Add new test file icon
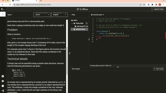This screenshot has height=93, width=166. click(87, 23)
